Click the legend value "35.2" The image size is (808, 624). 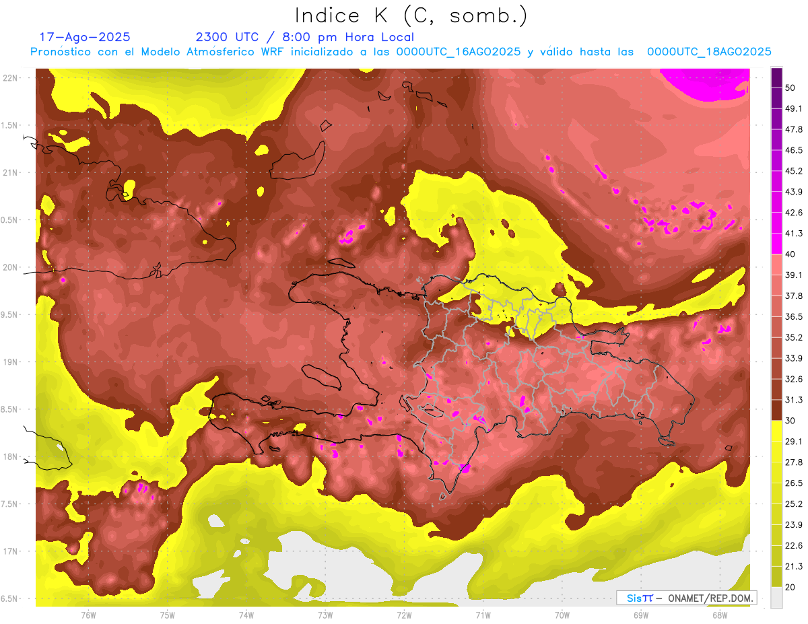point(794,337)
